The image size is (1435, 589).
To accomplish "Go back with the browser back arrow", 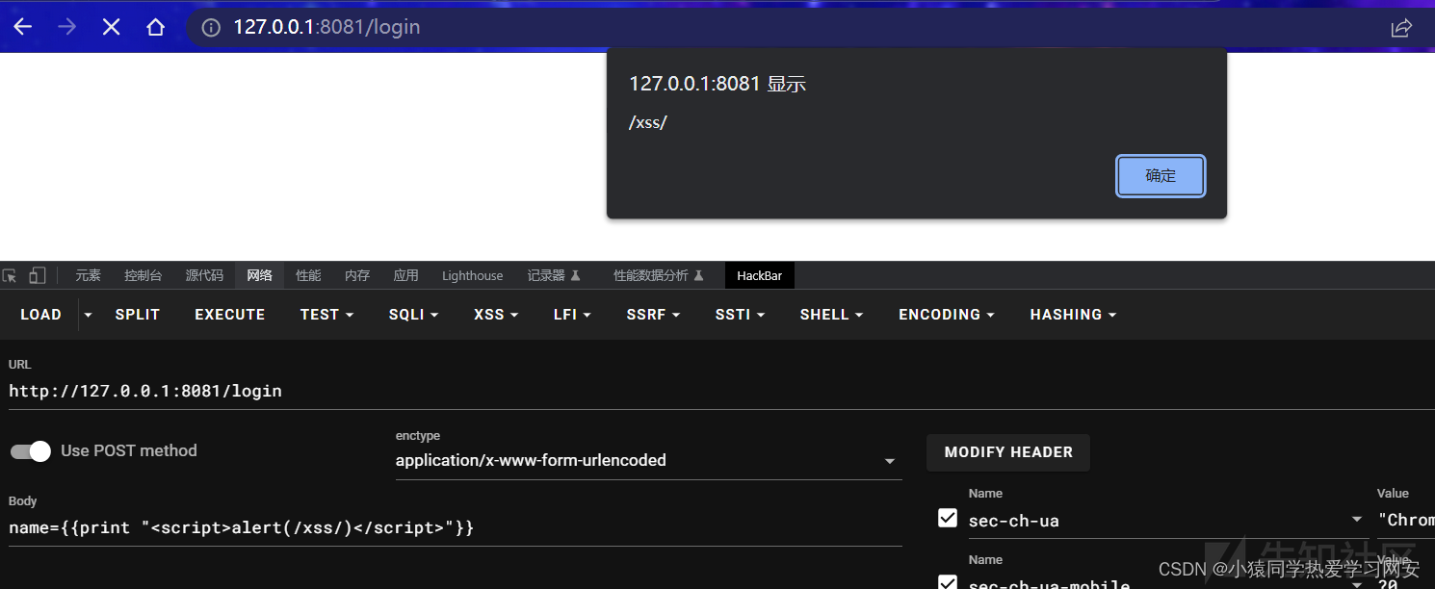I will point(22,27).
